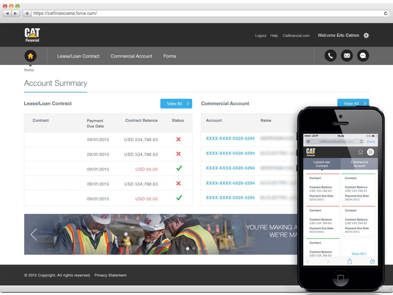Tap the share icon in mobile browser
The image size is (393, 295).
pos(349,261)
